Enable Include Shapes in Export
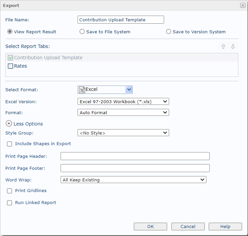This screenshot has width=248, height=236. click(x=10, y=144)
